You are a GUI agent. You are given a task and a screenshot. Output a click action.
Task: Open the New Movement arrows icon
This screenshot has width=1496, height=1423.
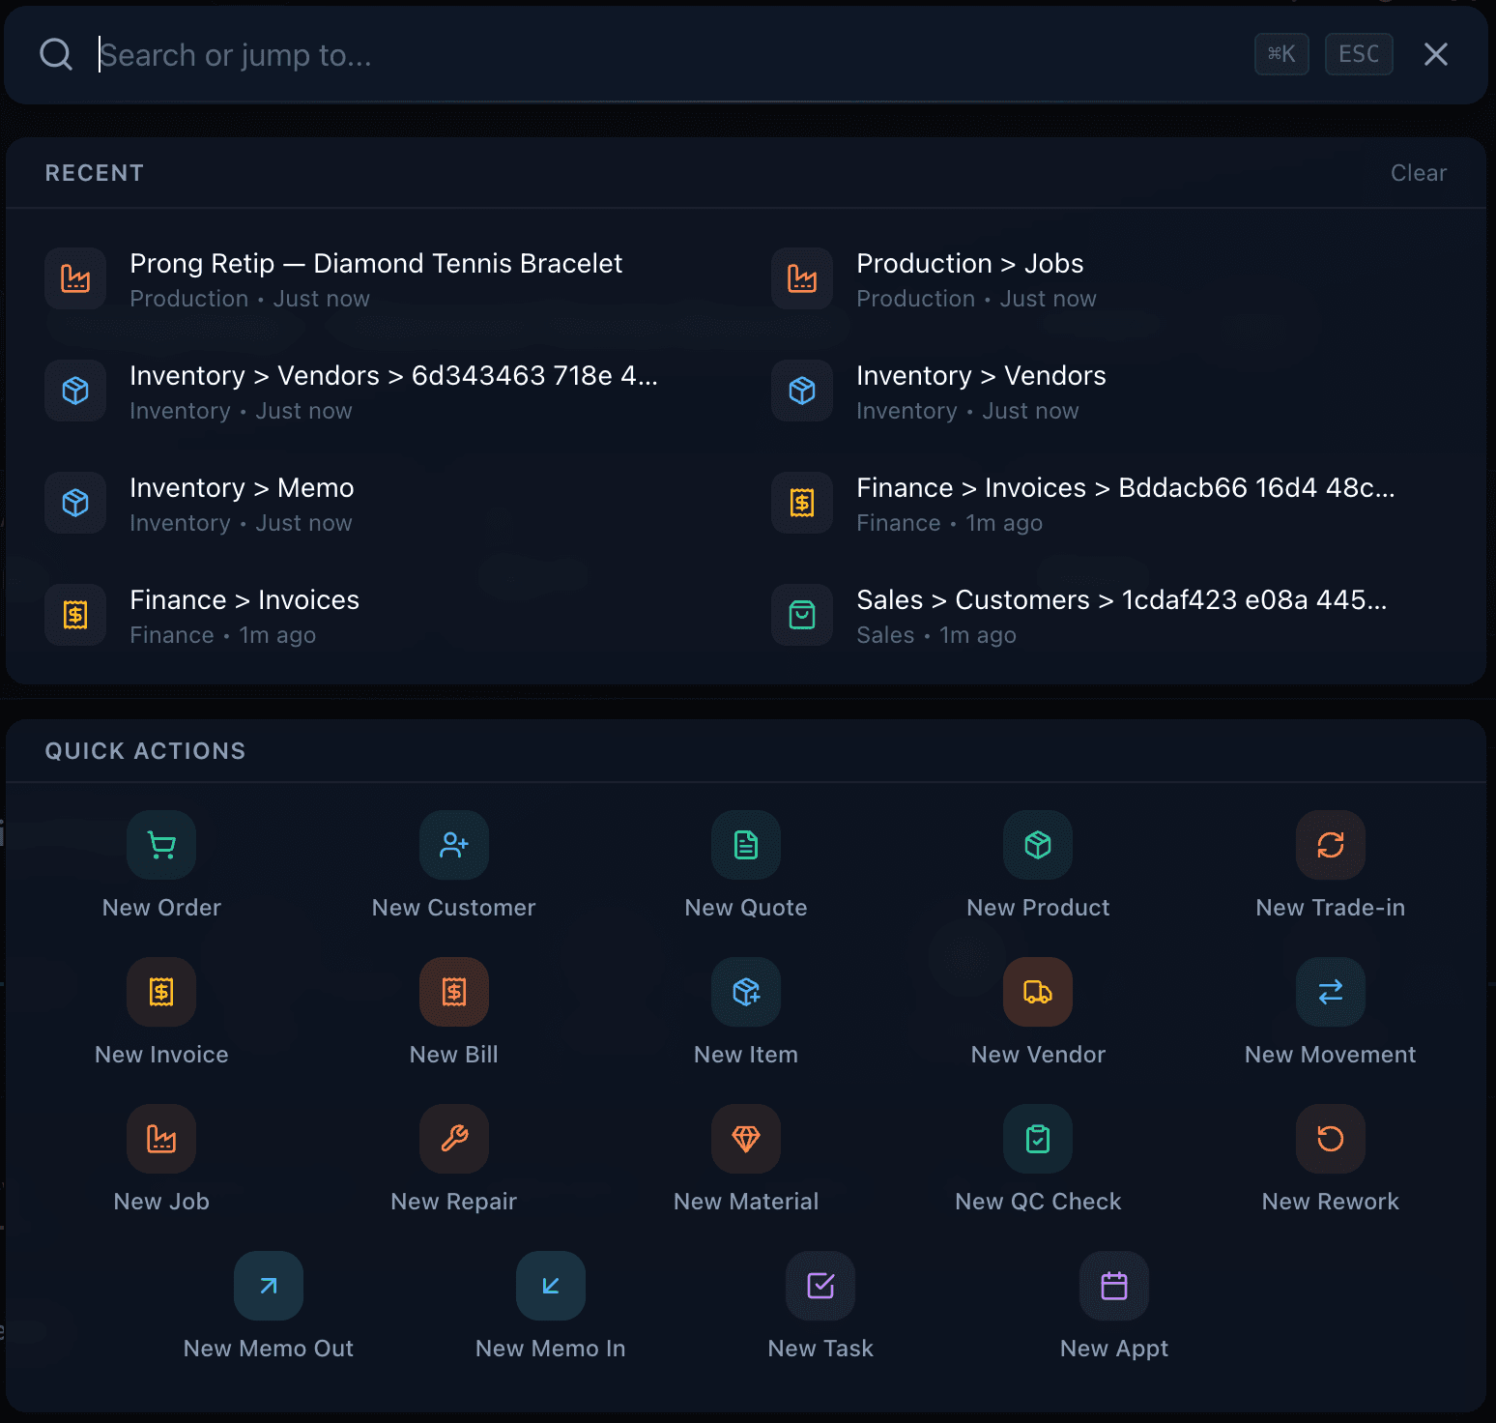click(x=1331, y=992)
